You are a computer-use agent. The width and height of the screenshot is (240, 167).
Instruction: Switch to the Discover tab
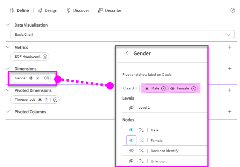click(x=78, y=10)
